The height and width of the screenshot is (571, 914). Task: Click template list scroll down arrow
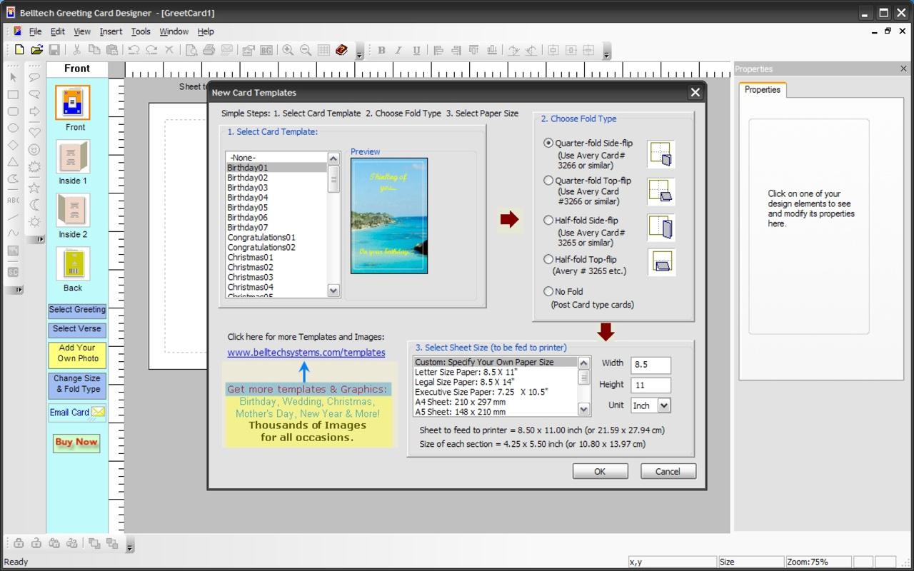pos(333,290)
